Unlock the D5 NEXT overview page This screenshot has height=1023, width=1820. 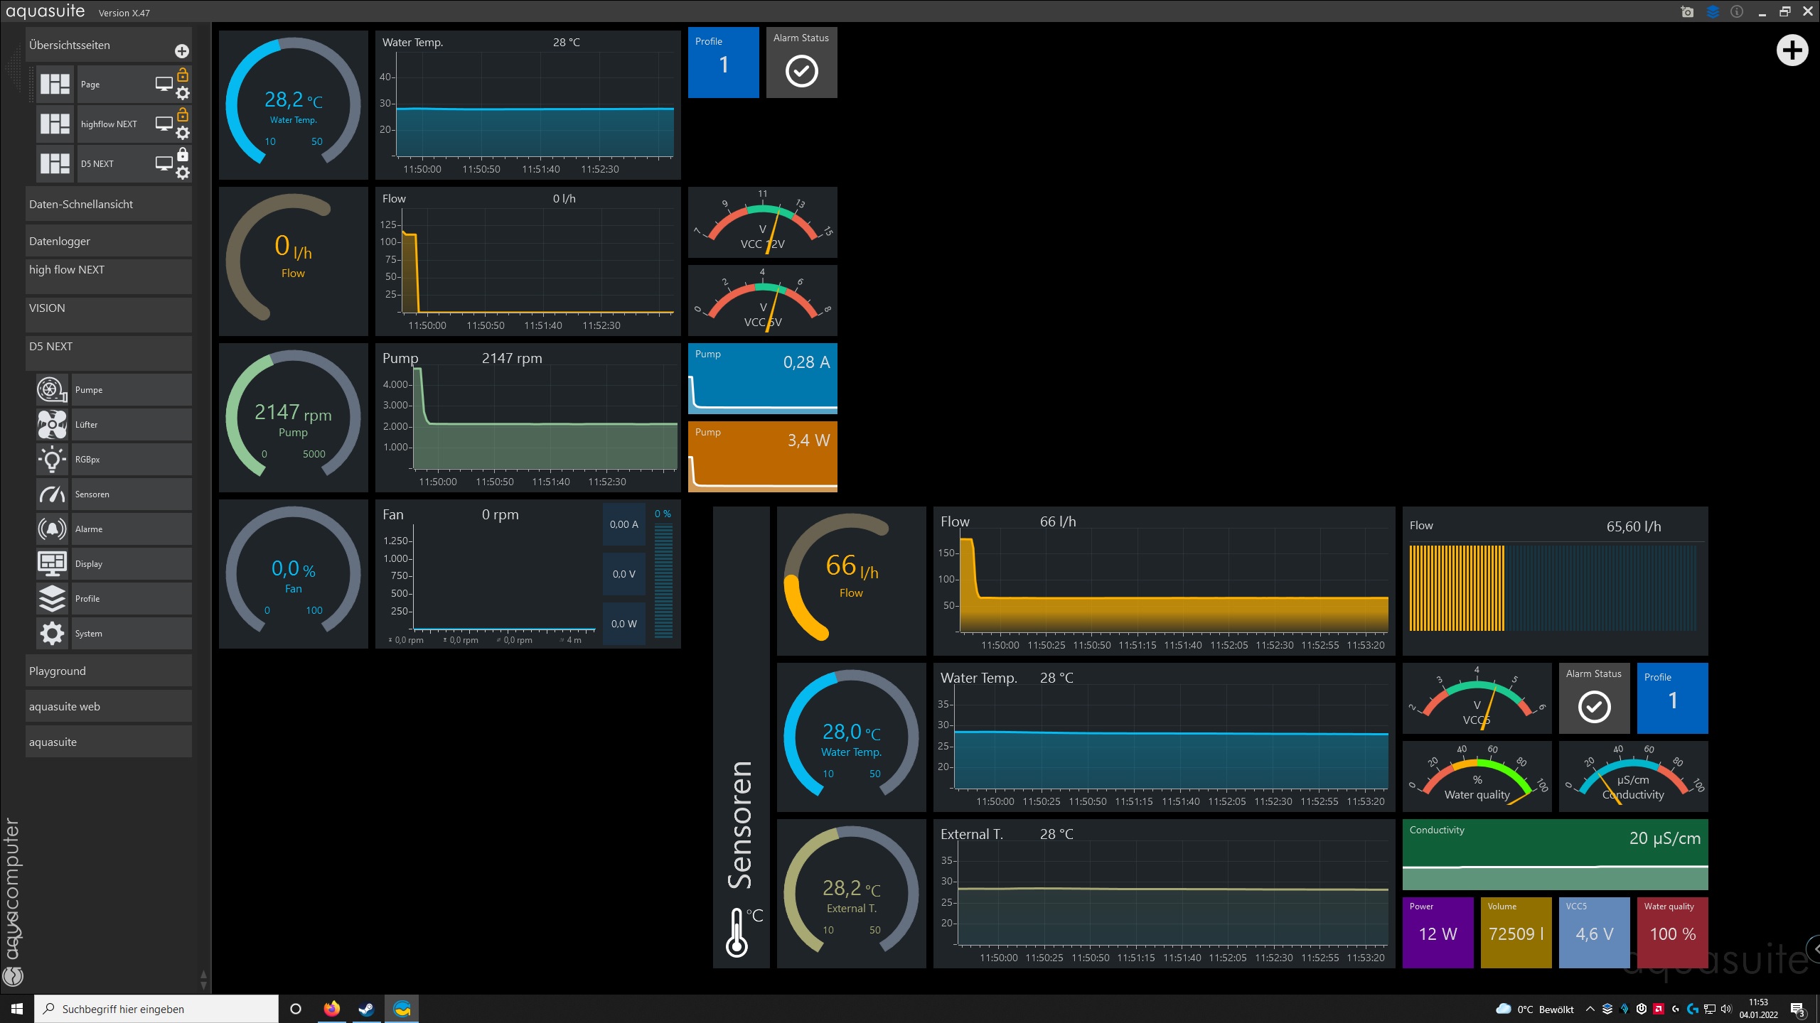(183, 154)
